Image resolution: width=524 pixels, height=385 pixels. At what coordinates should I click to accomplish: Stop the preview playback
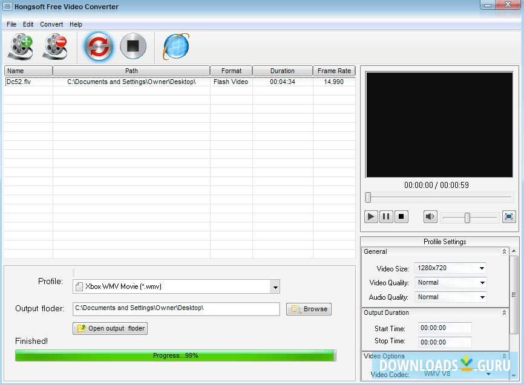[x=402, y=216]
